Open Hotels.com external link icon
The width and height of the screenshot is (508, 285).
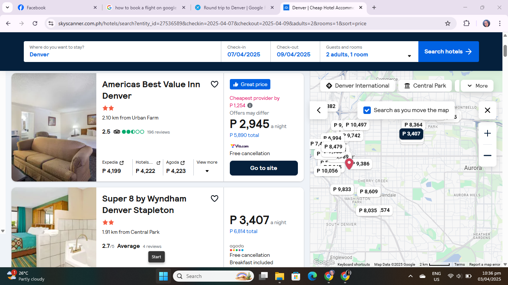pos(158,163)
